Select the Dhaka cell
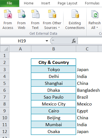The height and width of the screenshot is (138, 102). click(x=54, y=90)
